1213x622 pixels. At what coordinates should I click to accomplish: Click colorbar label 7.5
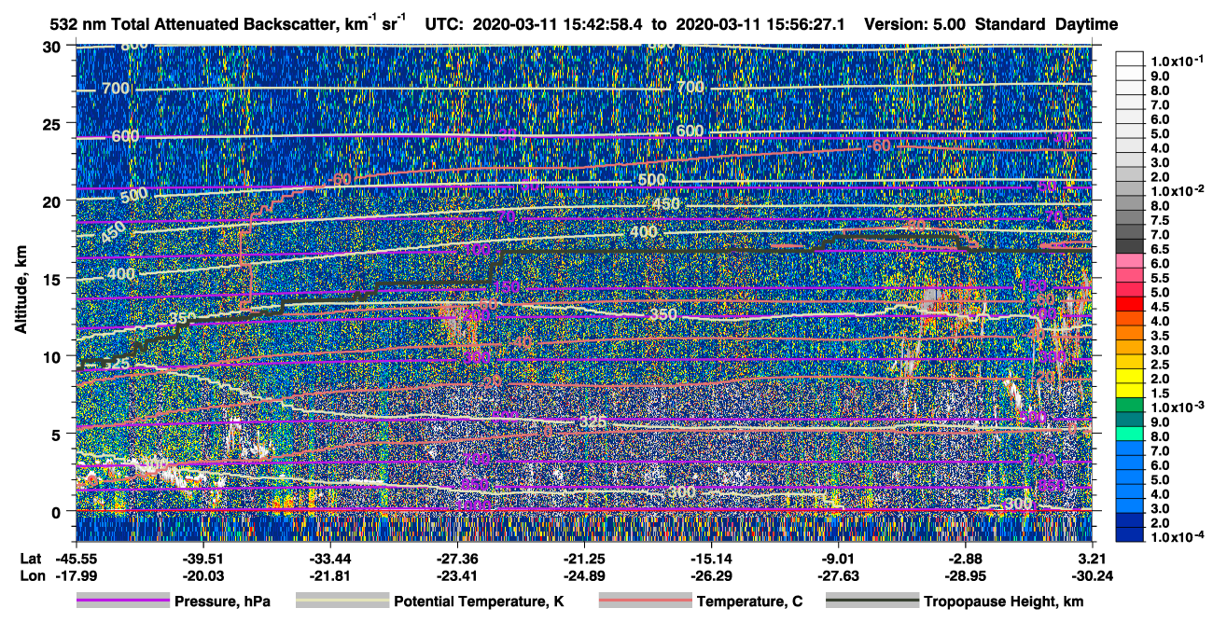(x=1160, y=220)
